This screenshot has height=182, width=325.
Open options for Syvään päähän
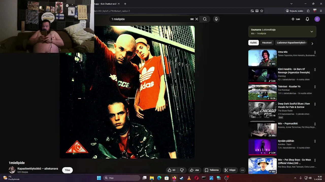pyautogui.click(x=315, y=141)
